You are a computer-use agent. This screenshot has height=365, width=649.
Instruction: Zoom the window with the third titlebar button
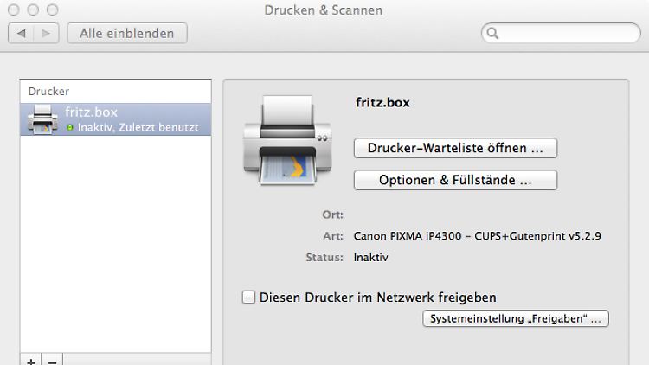pos(52,10)
